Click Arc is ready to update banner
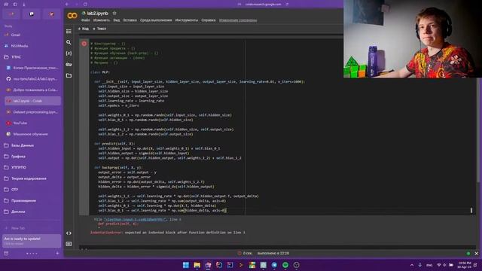The image size is (482, 271). [x=32, y=241]
